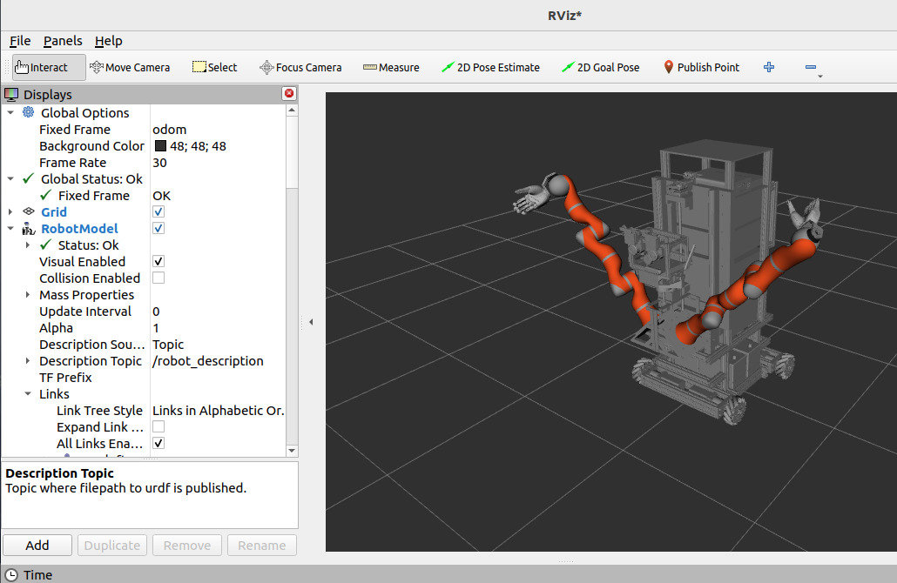Uncheck Visual Enabled checkbox
Image resolution: width=897 pixels, height=583 pixels.
pyautogui.click(x=158, y=261)
